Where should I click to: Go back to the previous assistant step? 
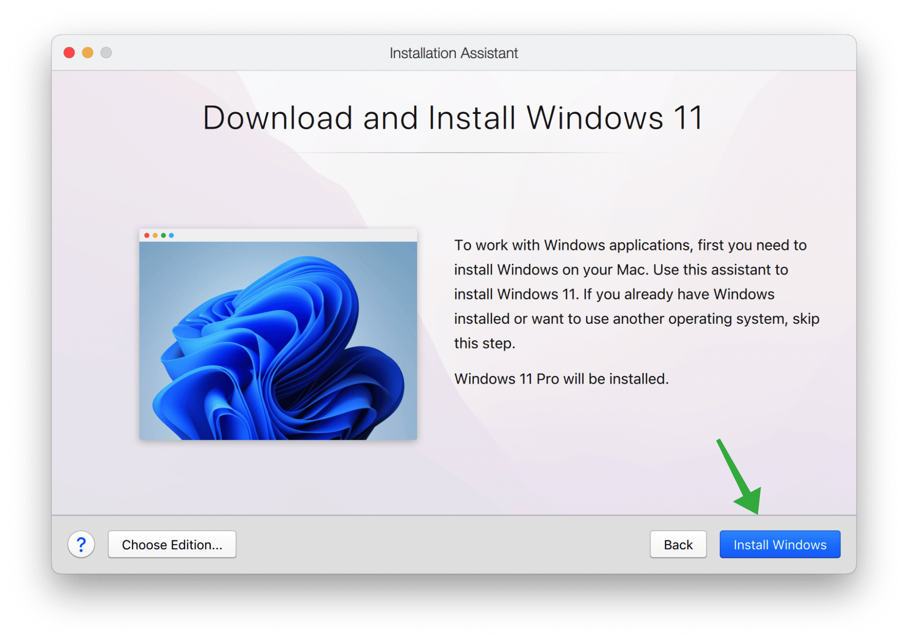click(678, 544)
